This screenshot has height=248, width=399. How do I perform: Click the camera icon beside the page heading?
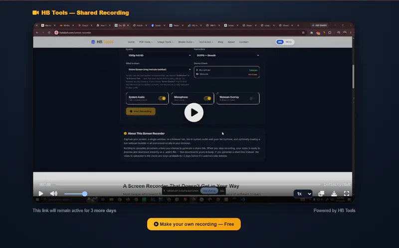[x=35, y=12]
